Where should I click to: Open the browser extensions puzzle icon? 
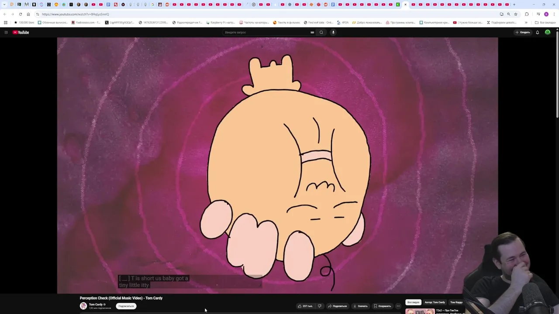[x=527, y=14]
